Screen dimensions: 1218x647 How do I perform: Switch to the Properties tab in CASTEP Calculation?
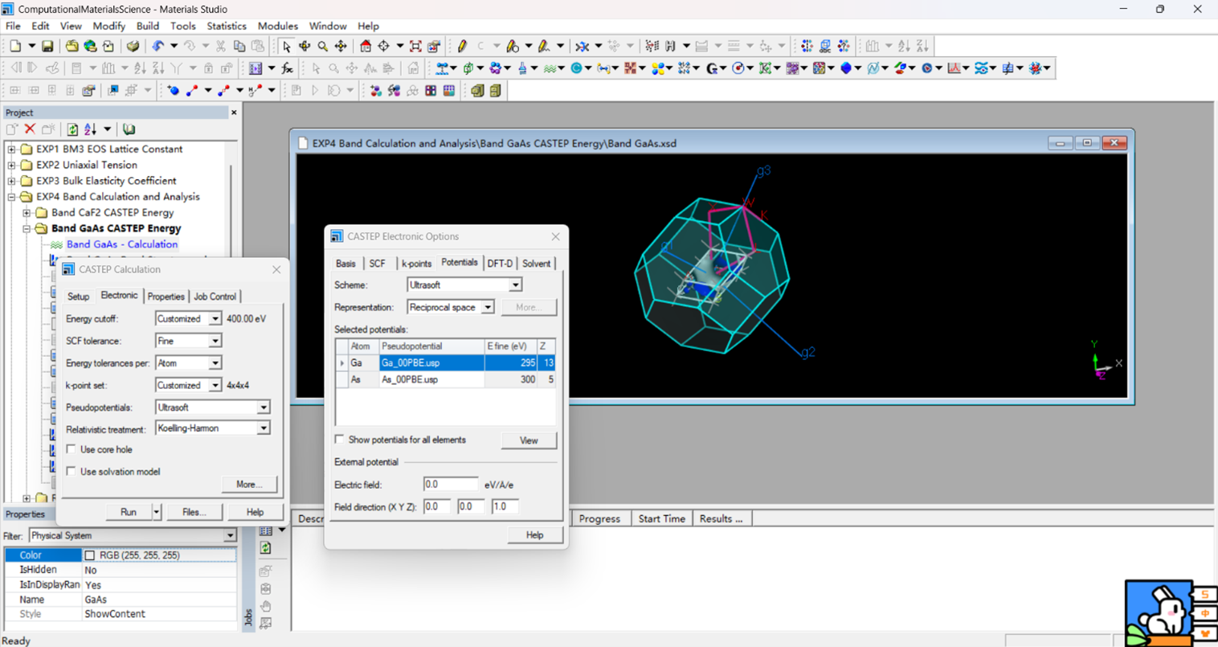coord(166,297)
